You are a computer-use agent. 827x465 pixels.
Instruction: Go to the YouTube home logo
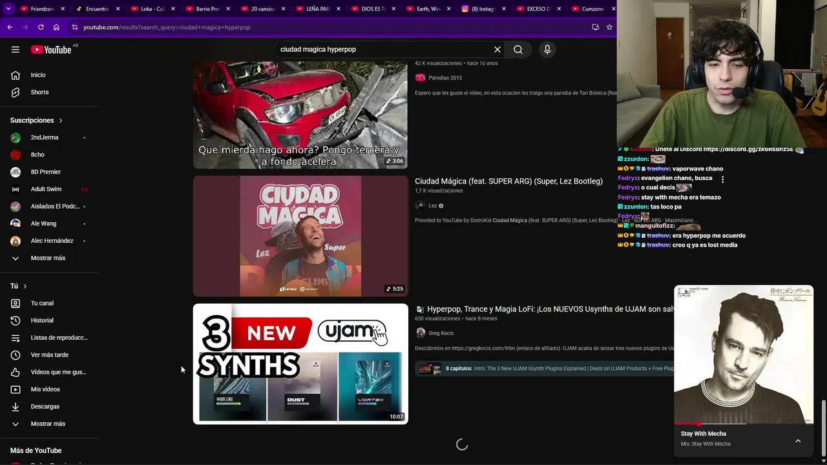click(51, 50)
